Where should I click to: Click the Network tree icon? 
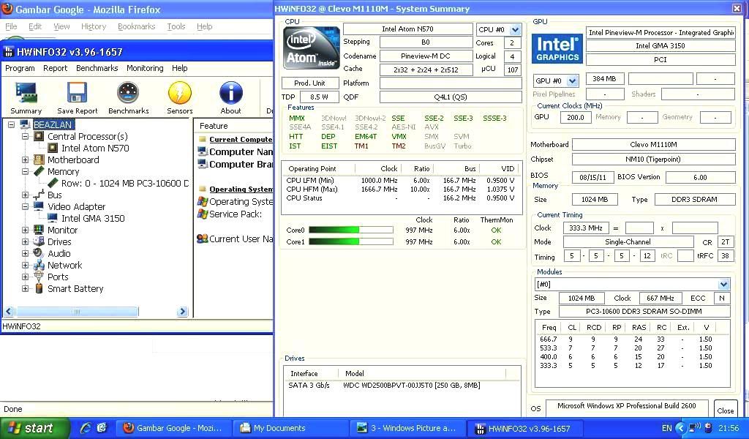click(39, 265)
